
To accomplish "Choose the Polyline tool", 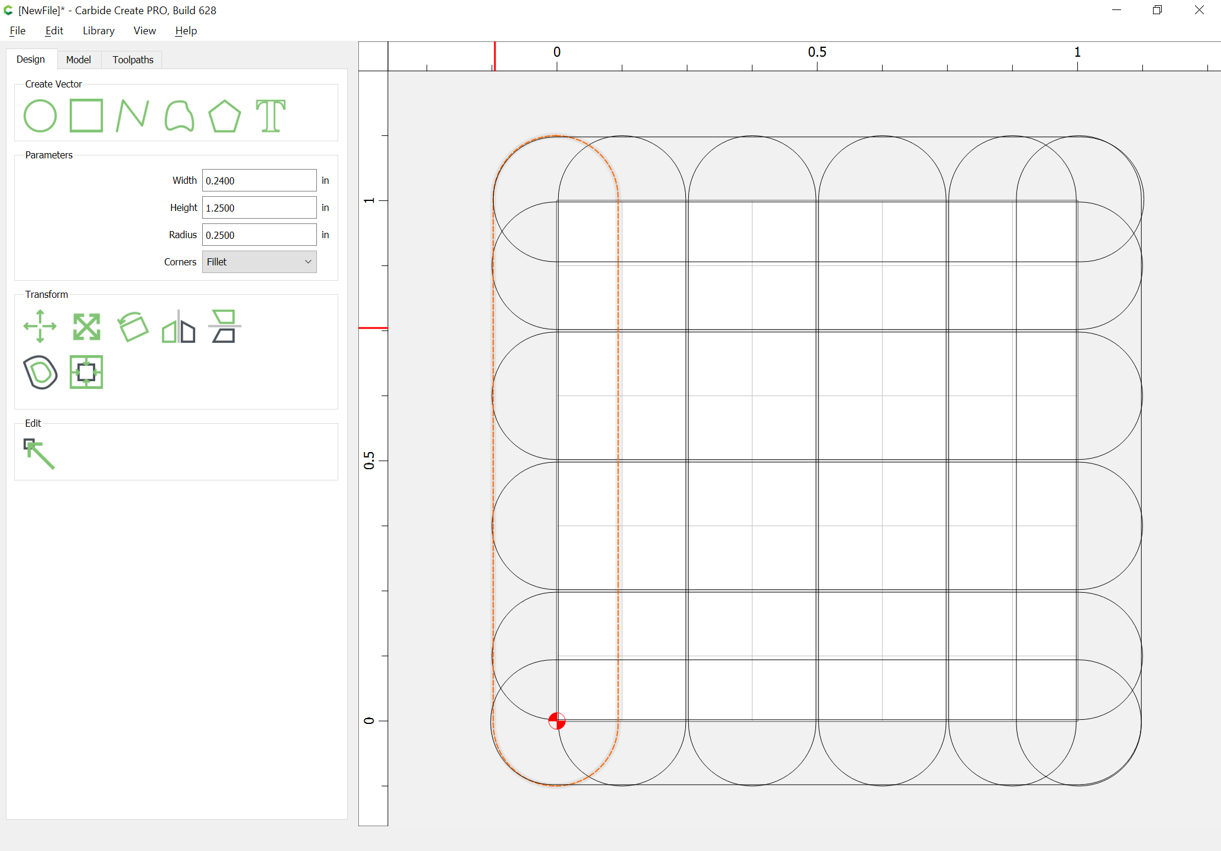I will coord(132,116).
